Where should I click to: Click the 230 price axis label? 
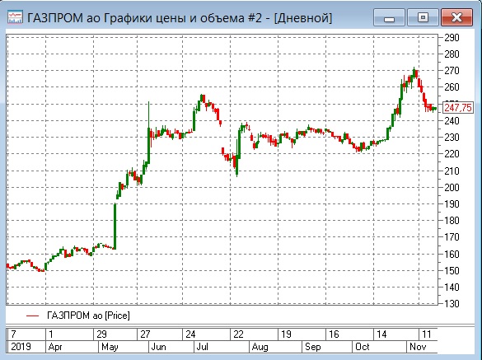click(x=452, y=138)
